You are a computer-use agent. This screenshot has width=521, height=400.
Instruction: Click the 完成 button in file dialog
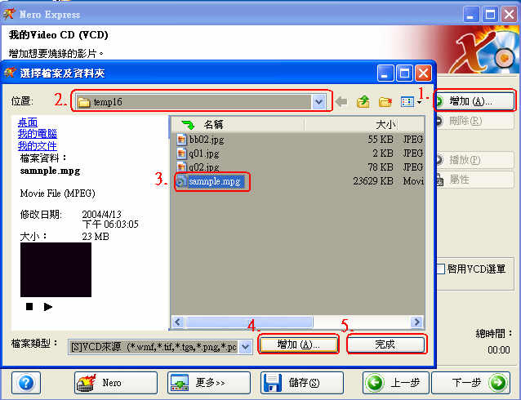point(385,344)
